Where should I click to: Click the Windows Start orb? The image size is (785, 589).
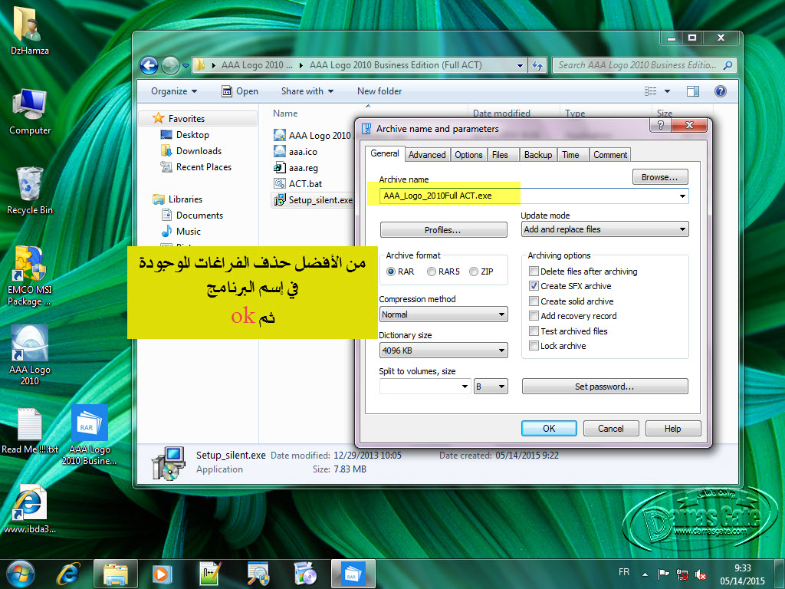(x=20, y=574)
